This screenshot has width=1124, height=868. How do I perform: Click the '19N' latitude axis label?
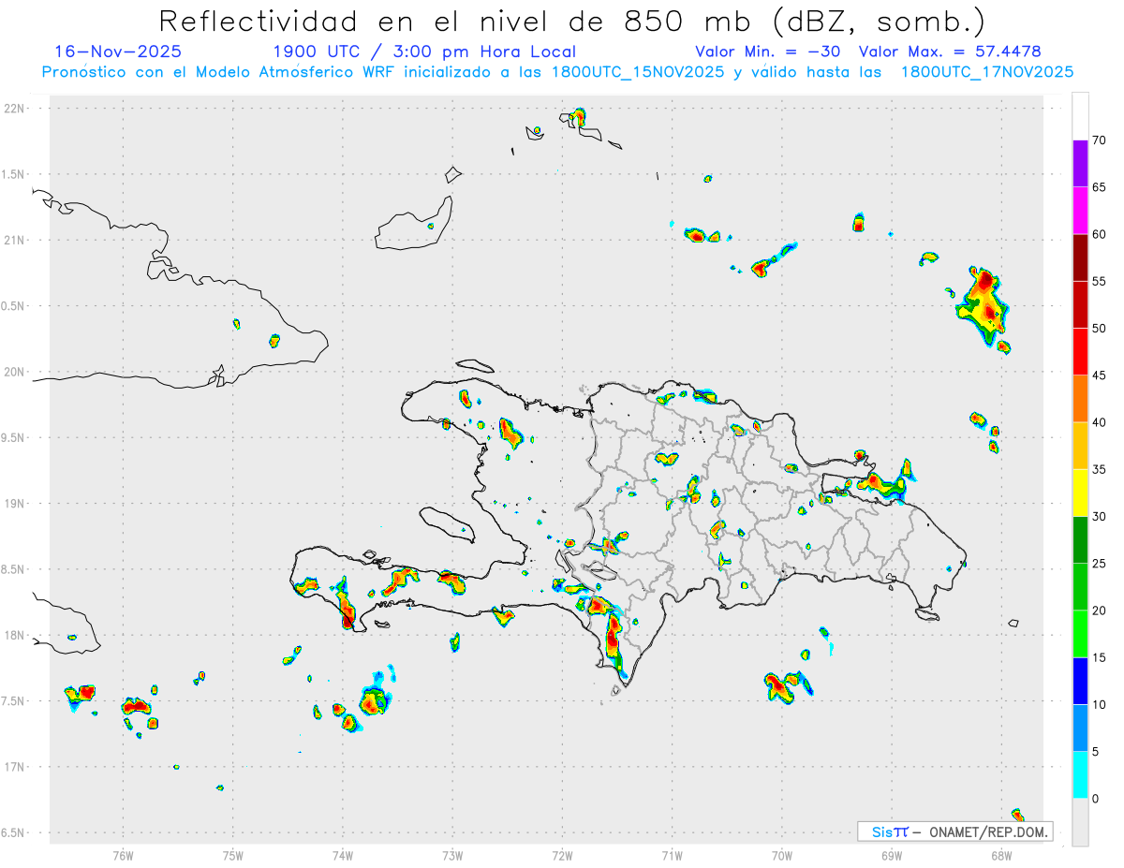click(x=16, y=504)
